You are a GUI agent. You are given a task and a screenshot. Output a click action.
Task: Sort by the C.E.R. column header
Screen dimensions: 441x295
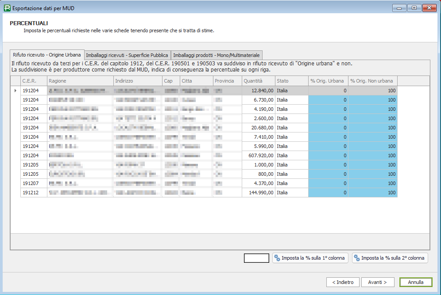click(x=34, y=81)
